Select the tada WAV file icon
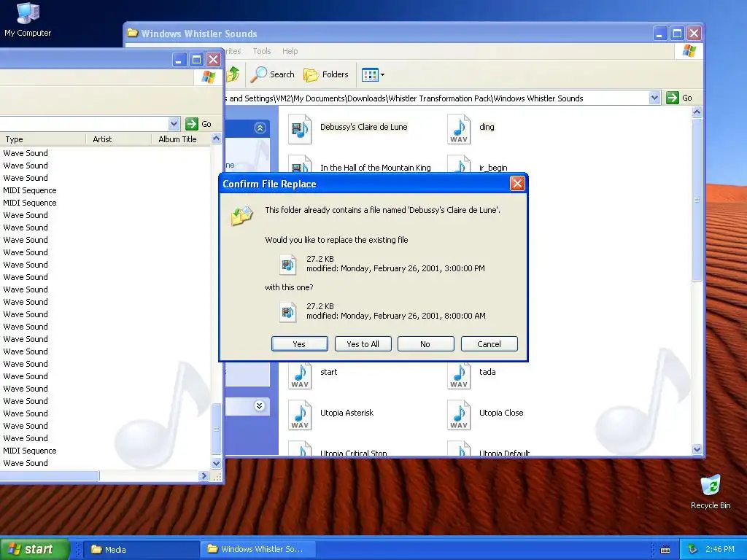 459,376
